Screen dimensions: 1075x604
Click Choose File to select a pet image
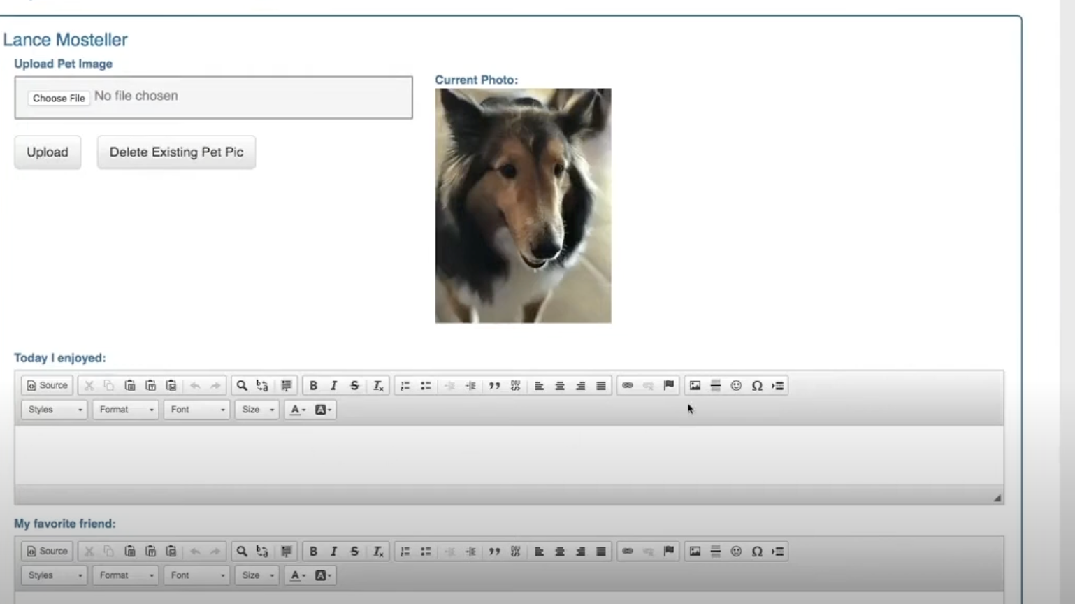click(x=58, y=98)
